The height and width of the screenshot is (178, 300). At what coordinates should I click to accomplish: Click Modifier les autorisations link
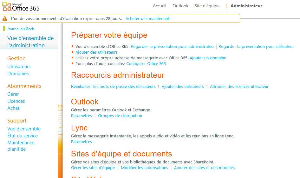coord(145,168)
